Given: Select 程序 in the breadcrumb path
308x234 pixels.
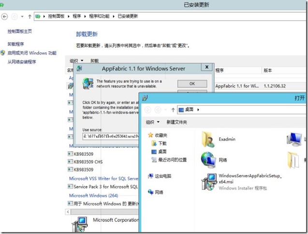Looking at the screenshot, I should [77, 16].
